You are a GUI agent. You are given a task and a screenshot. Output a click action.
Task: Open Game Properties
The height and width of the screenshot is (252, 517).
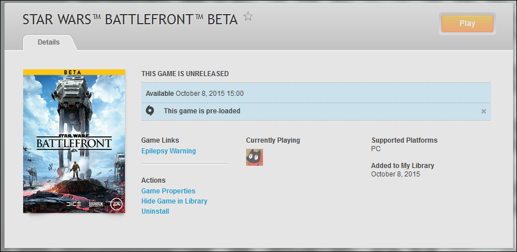tap(168, 191)
